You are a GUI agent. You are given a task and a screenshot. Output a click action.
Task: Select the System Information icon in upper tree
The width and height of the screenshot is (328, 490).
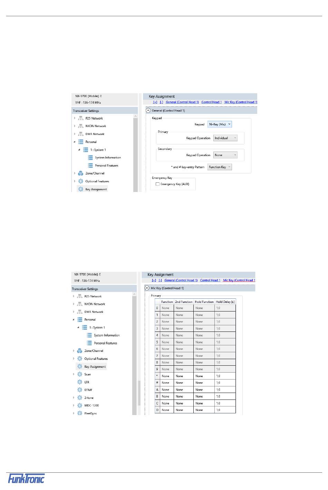(x=90, y=157)
